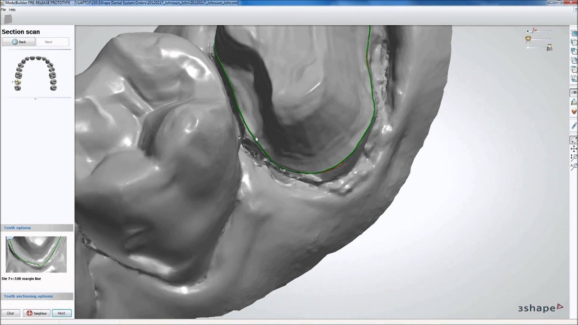Open the File menu
The image size is (578, 325).
pyautogui.click(x=3, y=9)
